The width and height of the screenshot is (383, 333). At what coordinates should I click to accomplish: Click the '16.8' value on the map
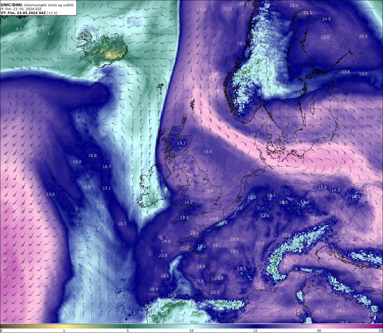coord(92,156)
